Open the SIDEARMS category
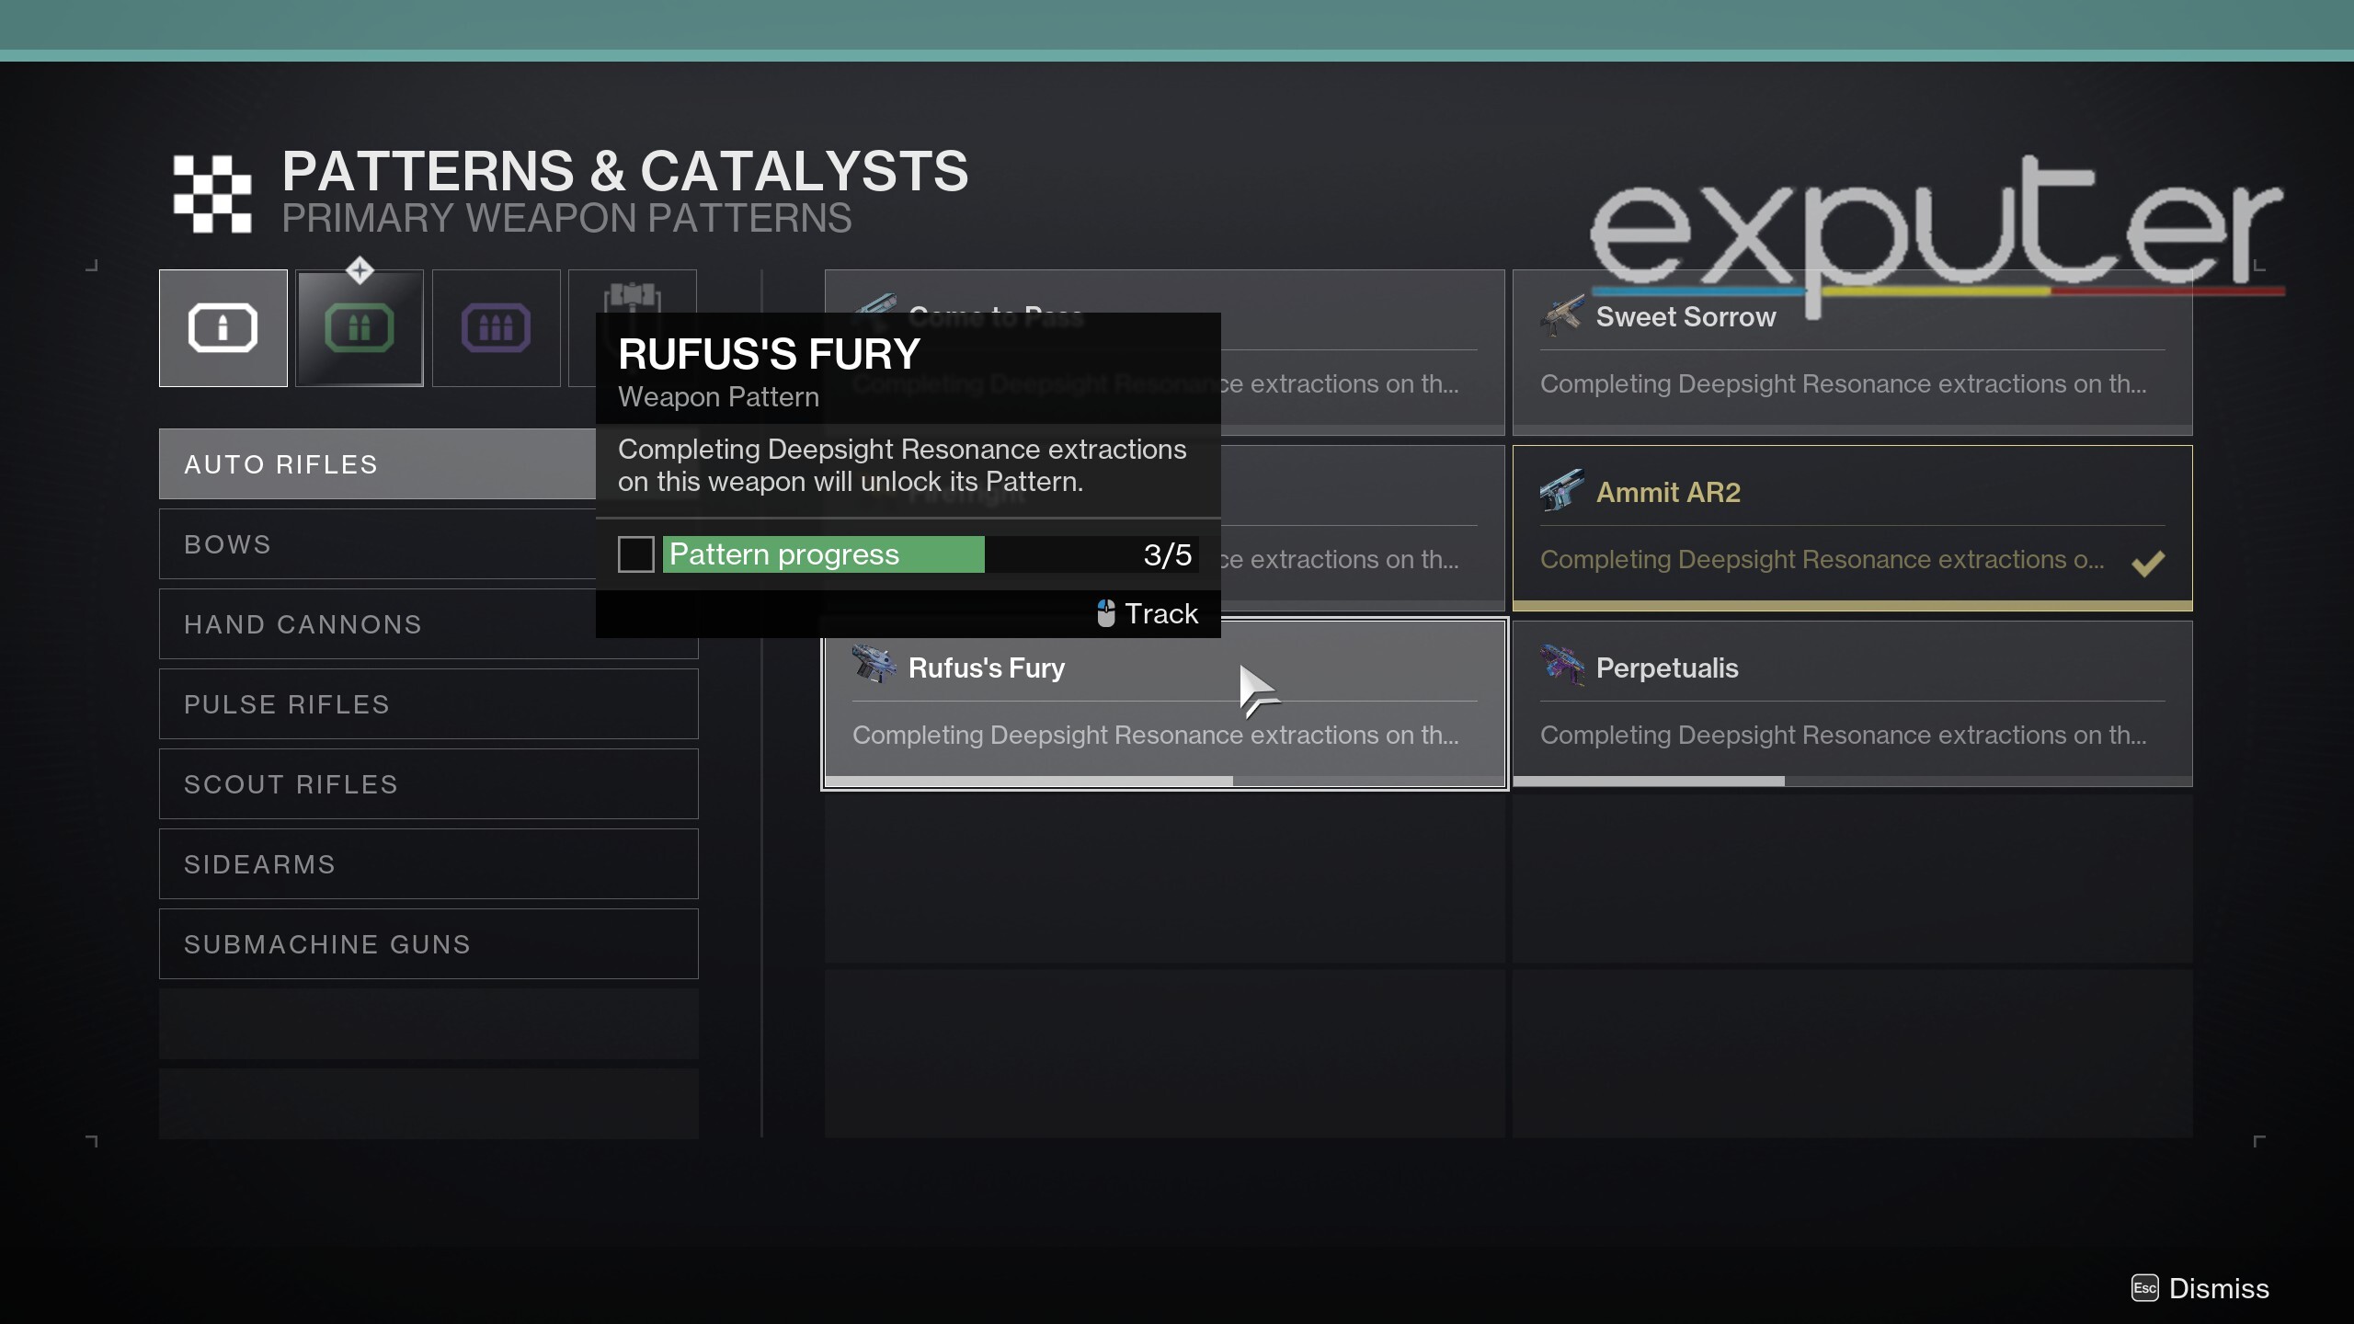Viewport: 2354px width, 1324px height. 429,864
